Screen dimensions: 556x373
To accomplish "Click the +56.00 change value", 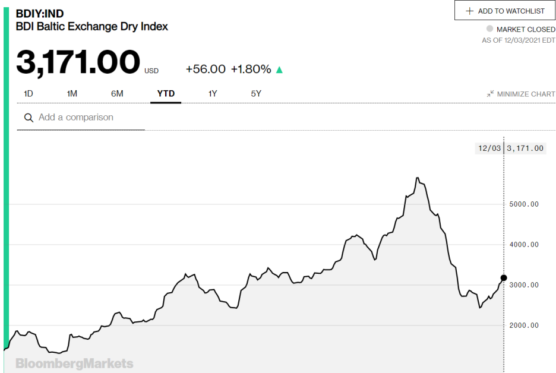I will coord(206,69).
